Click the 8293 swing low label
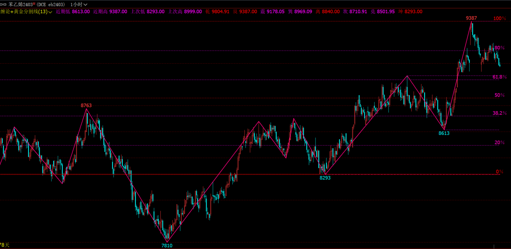Screen dimensions: 511x249 pyautogui.click(x=325, y=178)
